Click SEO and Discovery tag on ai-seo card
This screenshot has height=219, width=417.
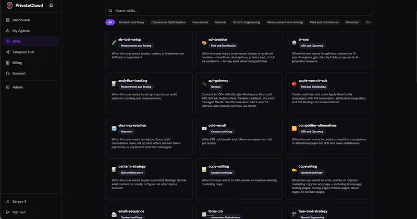[312, 46]
